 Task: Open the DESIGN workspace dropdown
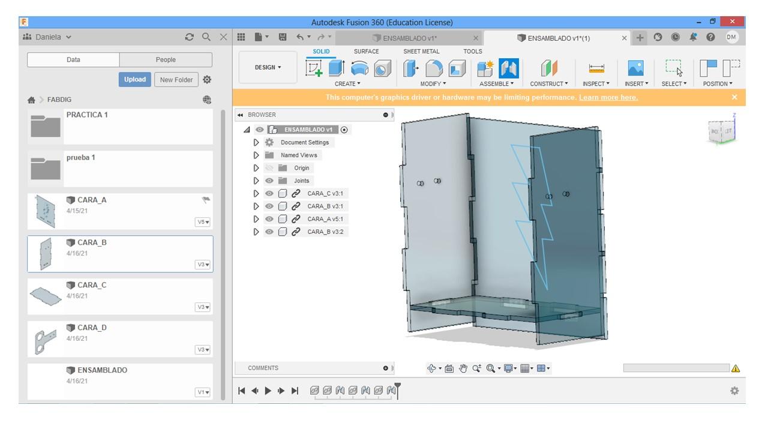tap(268, 67)
